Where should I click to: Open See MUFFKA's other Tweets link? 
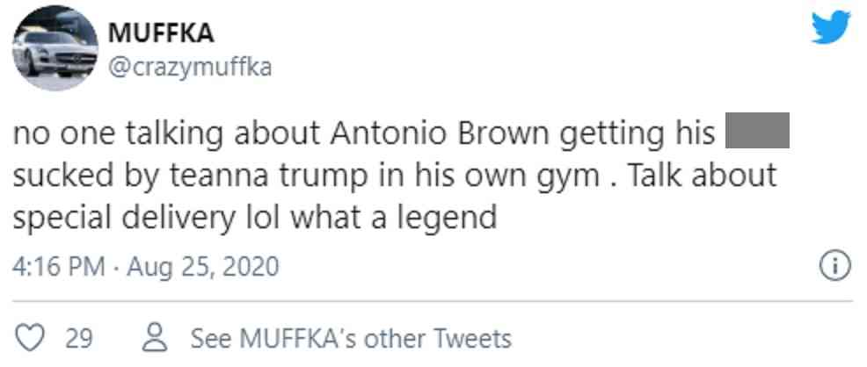click(350, 338)
